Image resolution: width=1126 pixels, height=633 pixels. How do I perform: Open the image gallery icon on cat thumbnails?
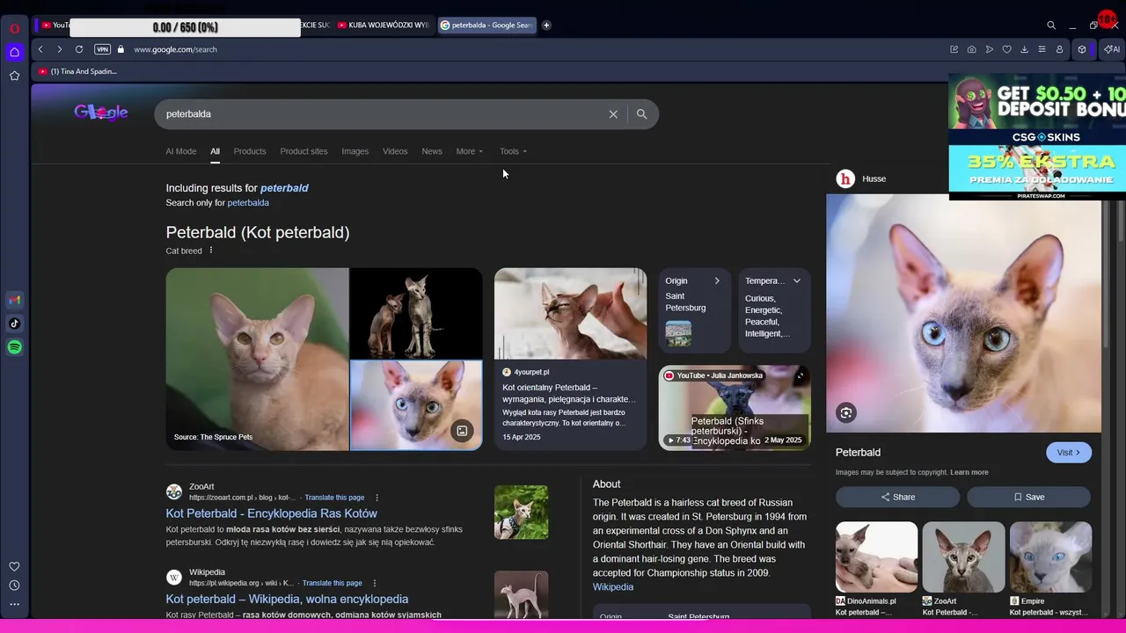pos(462,431)
